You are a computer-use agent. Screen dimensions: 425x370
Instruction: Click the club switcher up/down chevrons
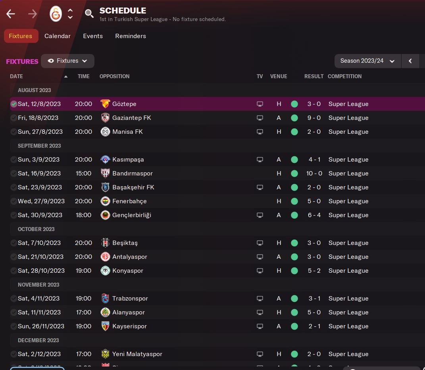(x=70, y=14)
